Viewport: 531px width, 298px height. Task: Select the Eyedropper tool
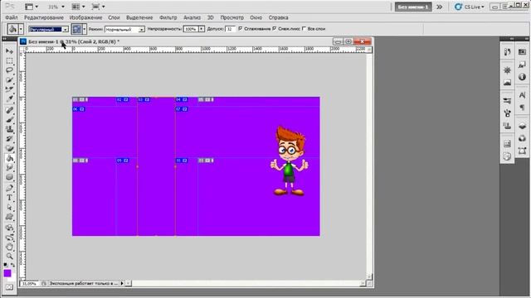point(9,99)
